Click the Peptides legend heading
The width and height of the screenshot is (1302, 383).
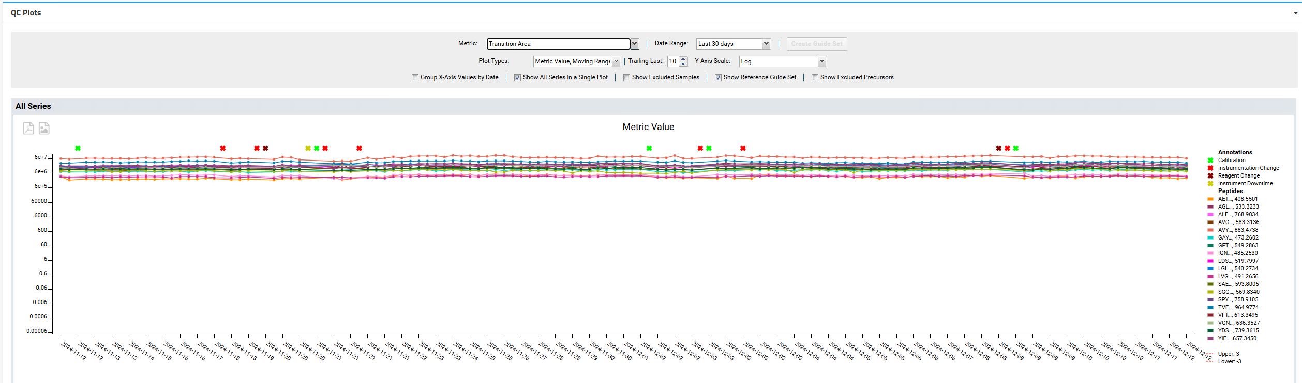pyautogui.click(x=1230, y=191)
